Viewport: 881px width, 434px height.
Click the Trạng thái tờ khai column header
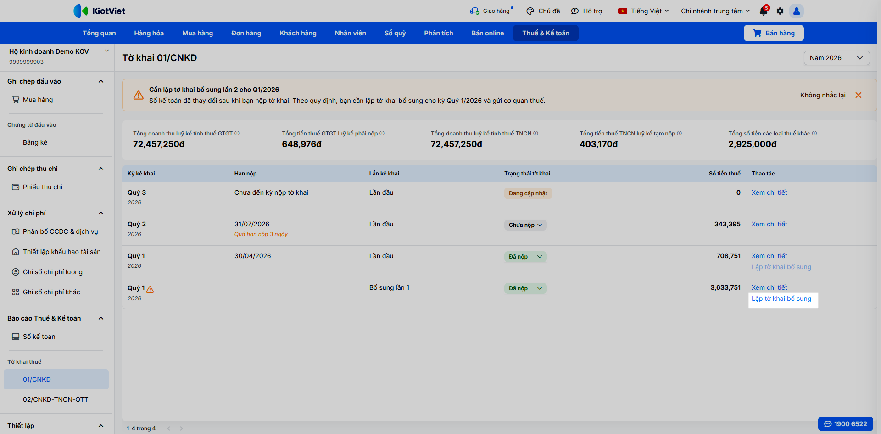click(x=527, y=174)
